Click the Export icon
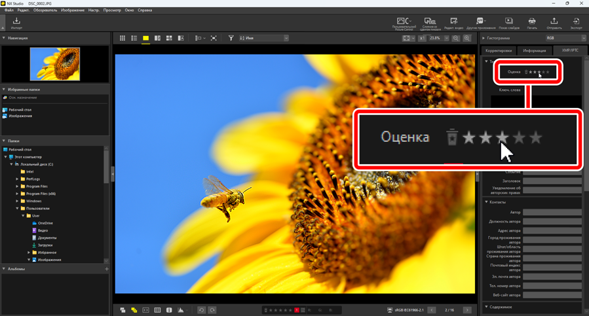This screenshot has height=316, width=589. (x=576, y=24)
